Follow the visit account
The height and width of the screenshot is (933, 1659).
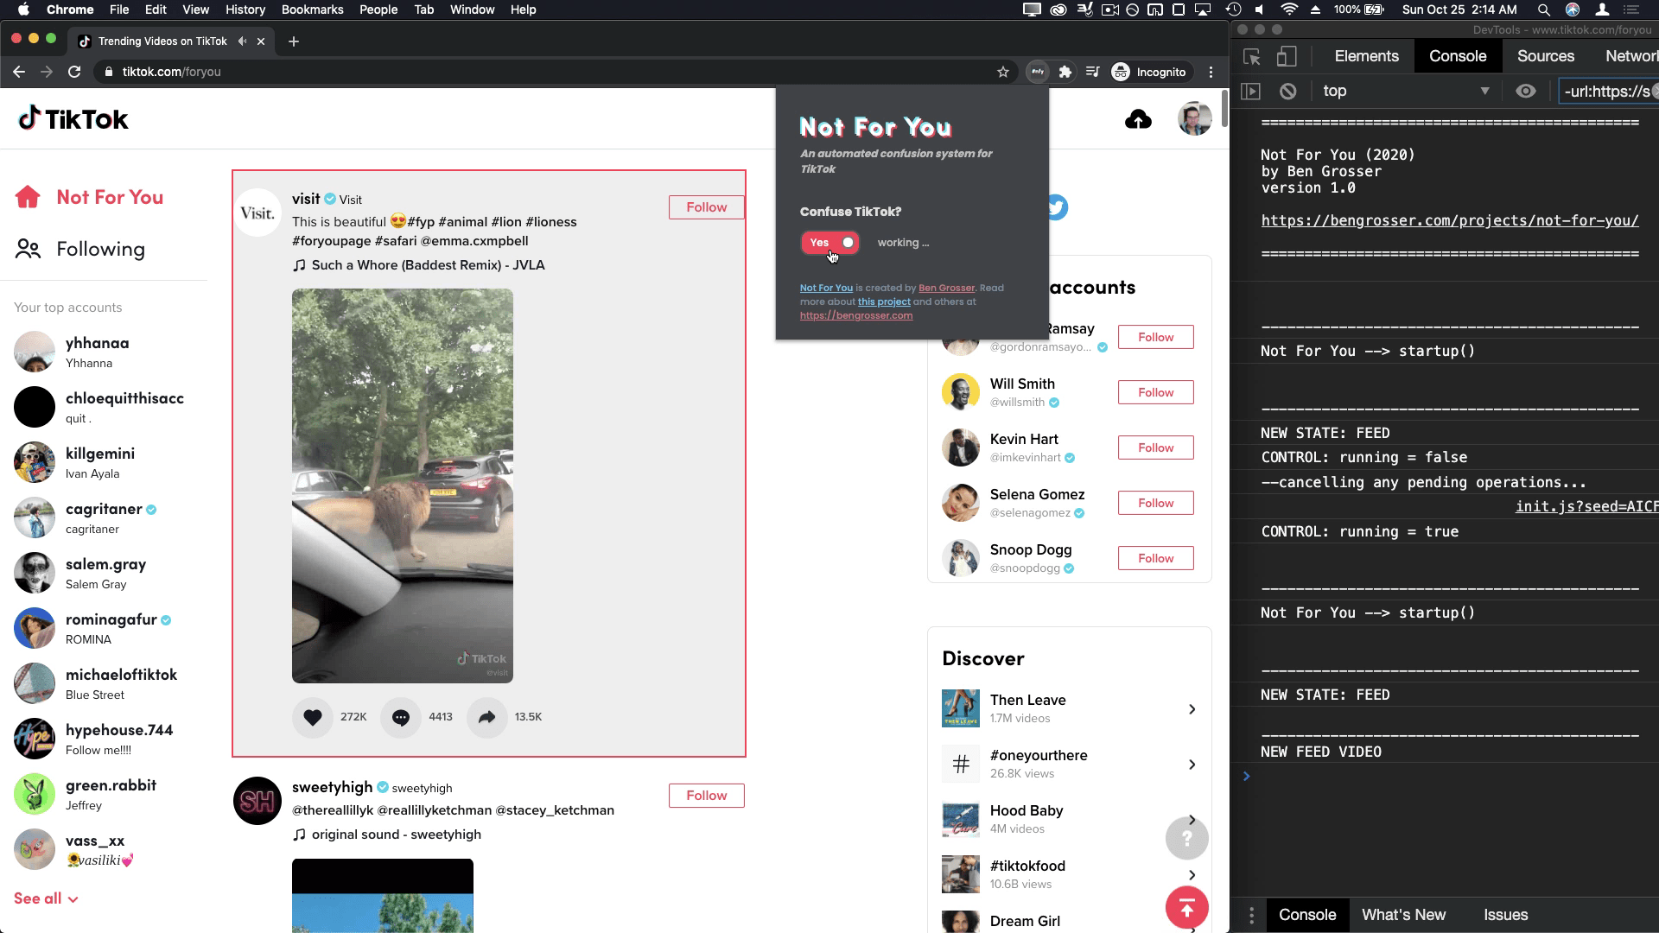coord(706,207)
